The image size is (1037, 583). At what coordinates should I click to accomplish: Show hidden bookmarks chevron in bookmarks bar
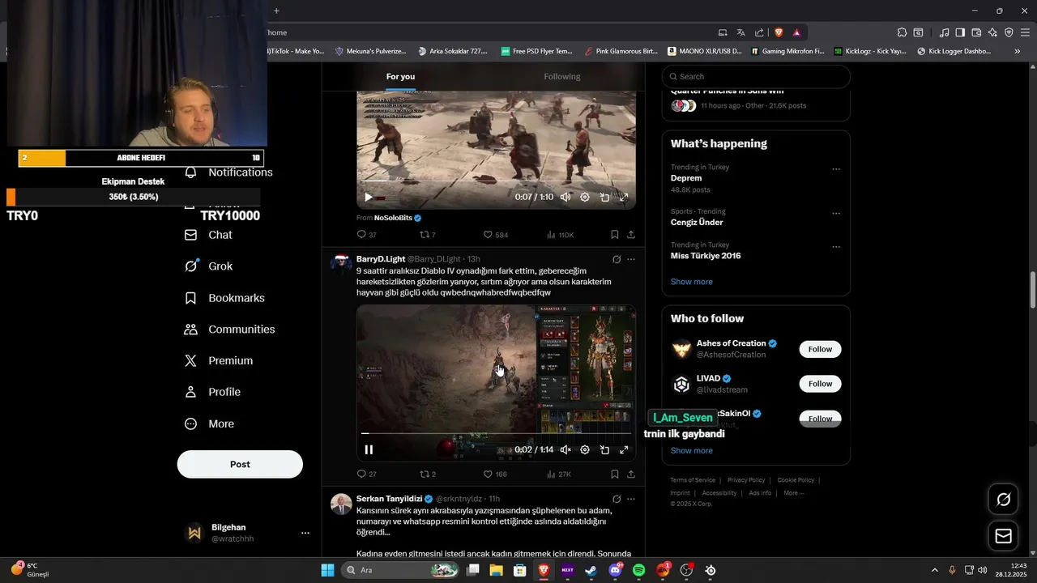[1018, 51]
